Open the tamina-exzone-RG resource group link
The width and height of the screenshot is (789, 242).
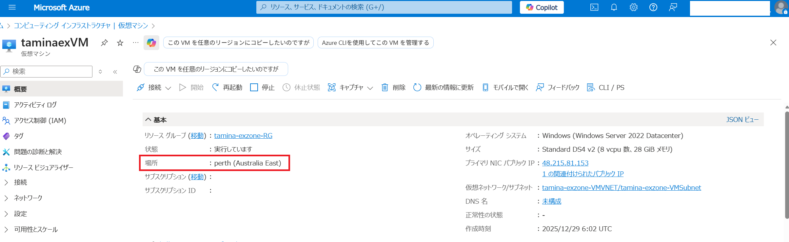pyautogui.click(x=243, y=135)
